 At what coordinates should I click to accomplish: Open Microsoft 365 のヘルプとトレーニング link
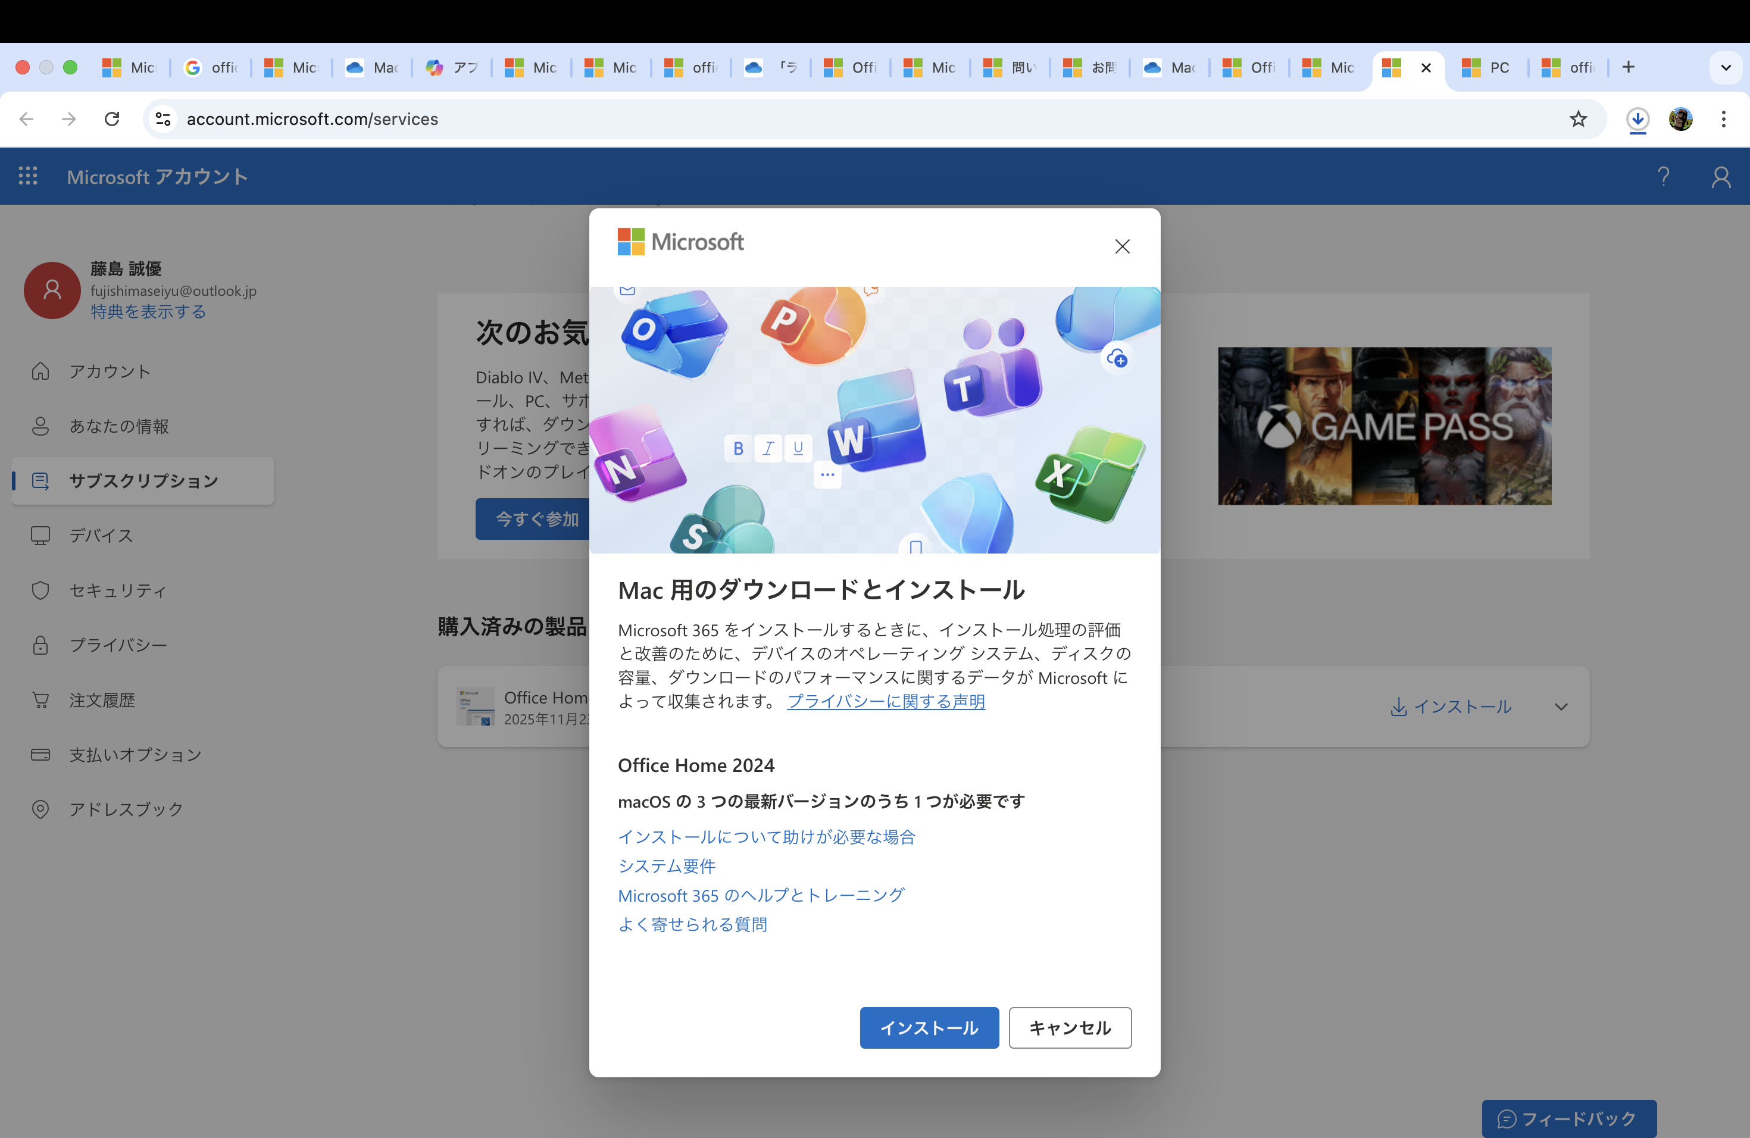point(761,895)
